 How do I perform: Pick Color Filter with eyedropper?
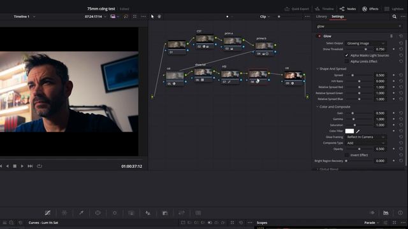pyautogui.click(x=358, y=131)
